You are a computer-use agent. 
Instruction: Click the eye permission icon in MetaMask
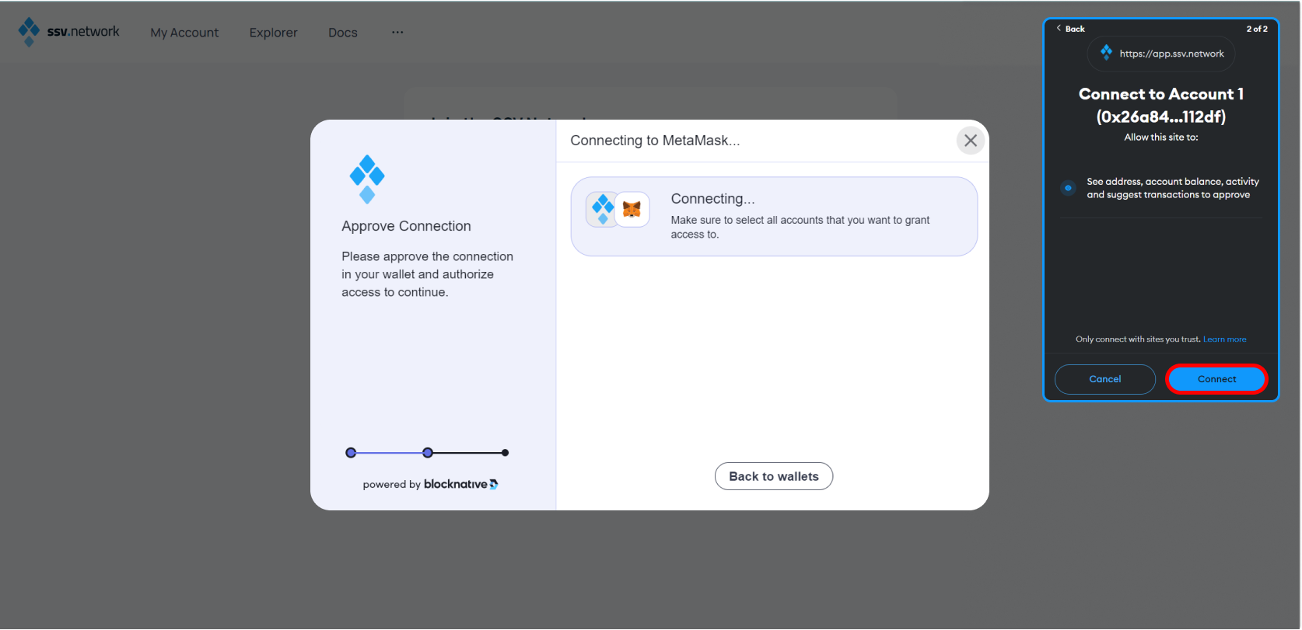tap(1068, 188)
